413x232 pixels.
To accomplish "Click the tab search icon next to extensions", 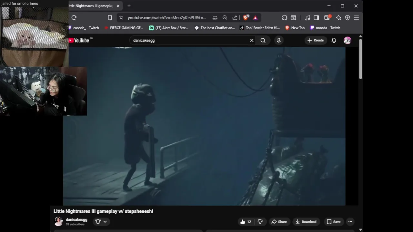I will pyautogui.click(x=293, y=18).
